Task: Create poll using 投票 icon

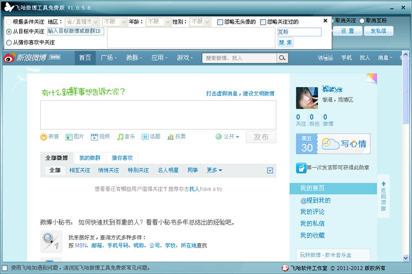Action: coord(170,137)
